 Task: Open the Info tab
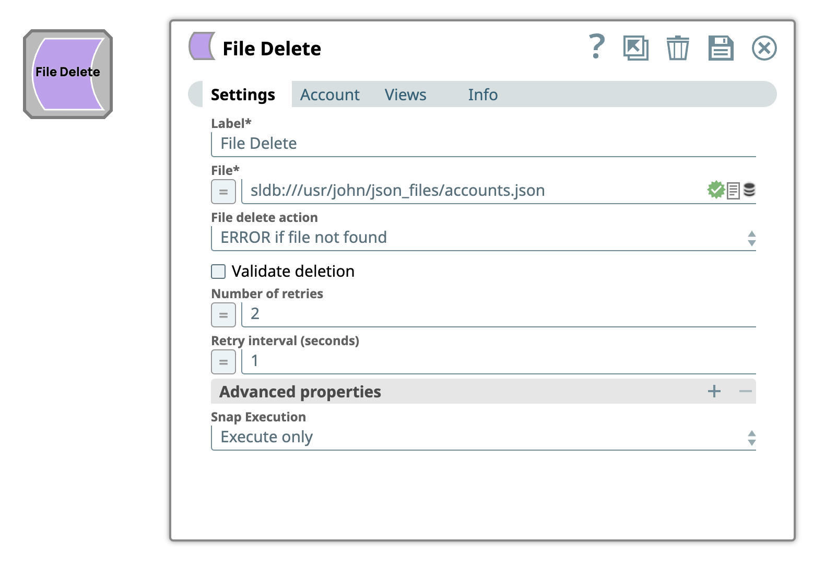[482, 95]
